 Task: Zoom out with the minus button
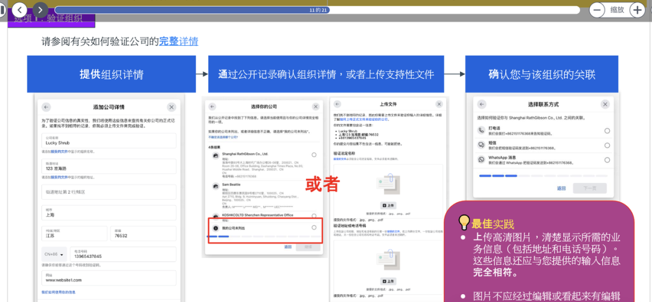click(596, 10)
